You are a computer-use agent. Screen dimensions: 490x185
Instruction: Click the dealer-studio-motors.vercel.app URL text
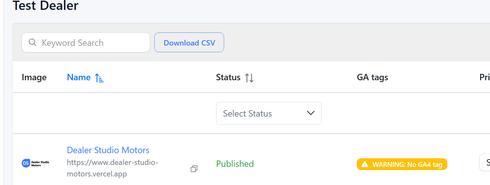click(113, 168)
